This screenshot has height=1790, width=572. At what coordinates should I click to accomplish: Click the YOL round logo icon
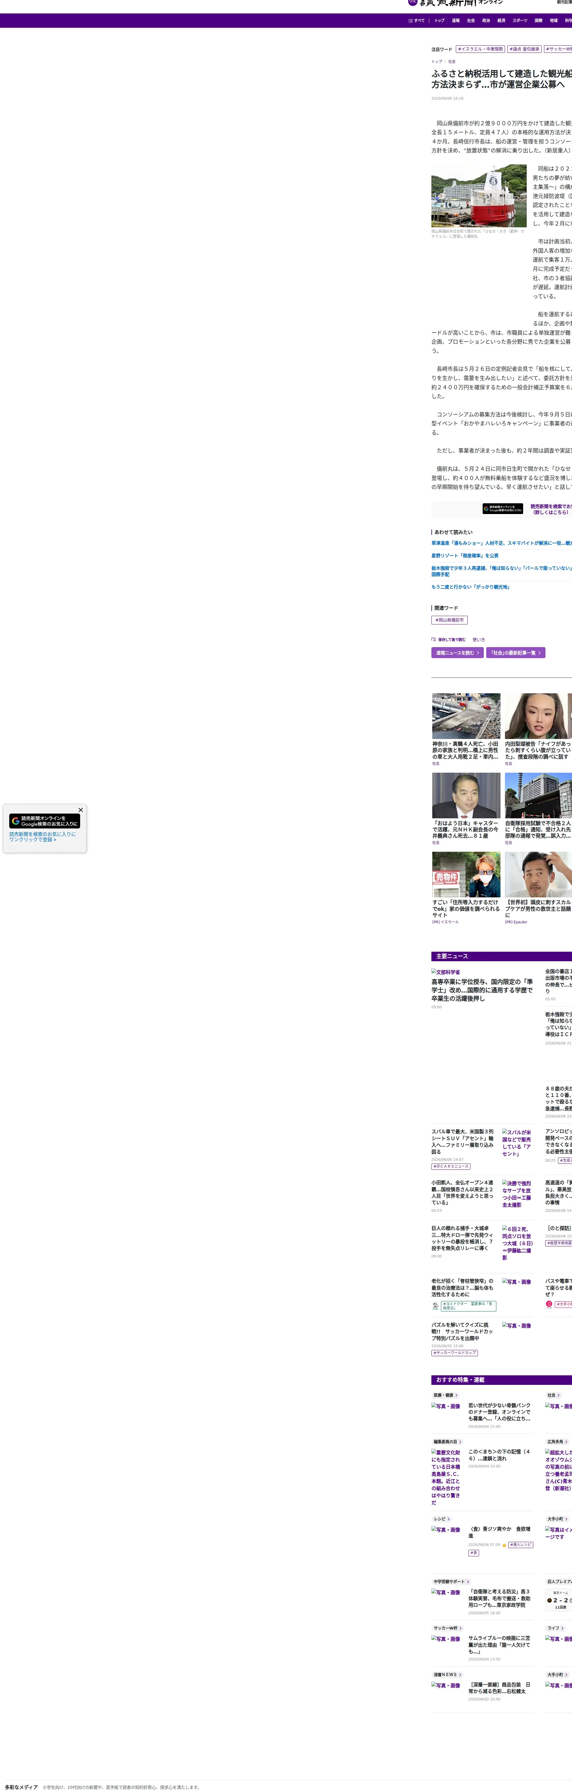coord(412,2)
